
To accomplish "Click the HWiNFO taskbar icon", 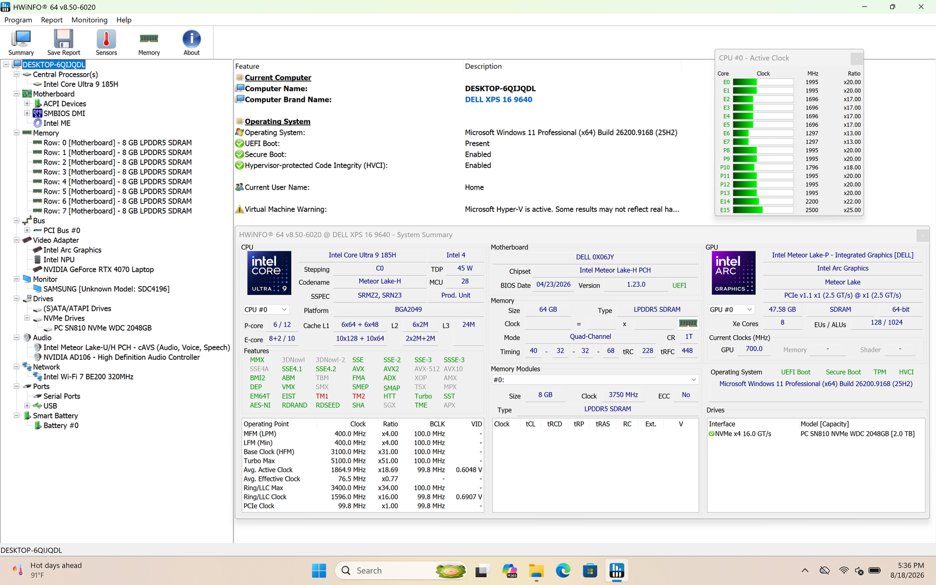I will 617,570.
